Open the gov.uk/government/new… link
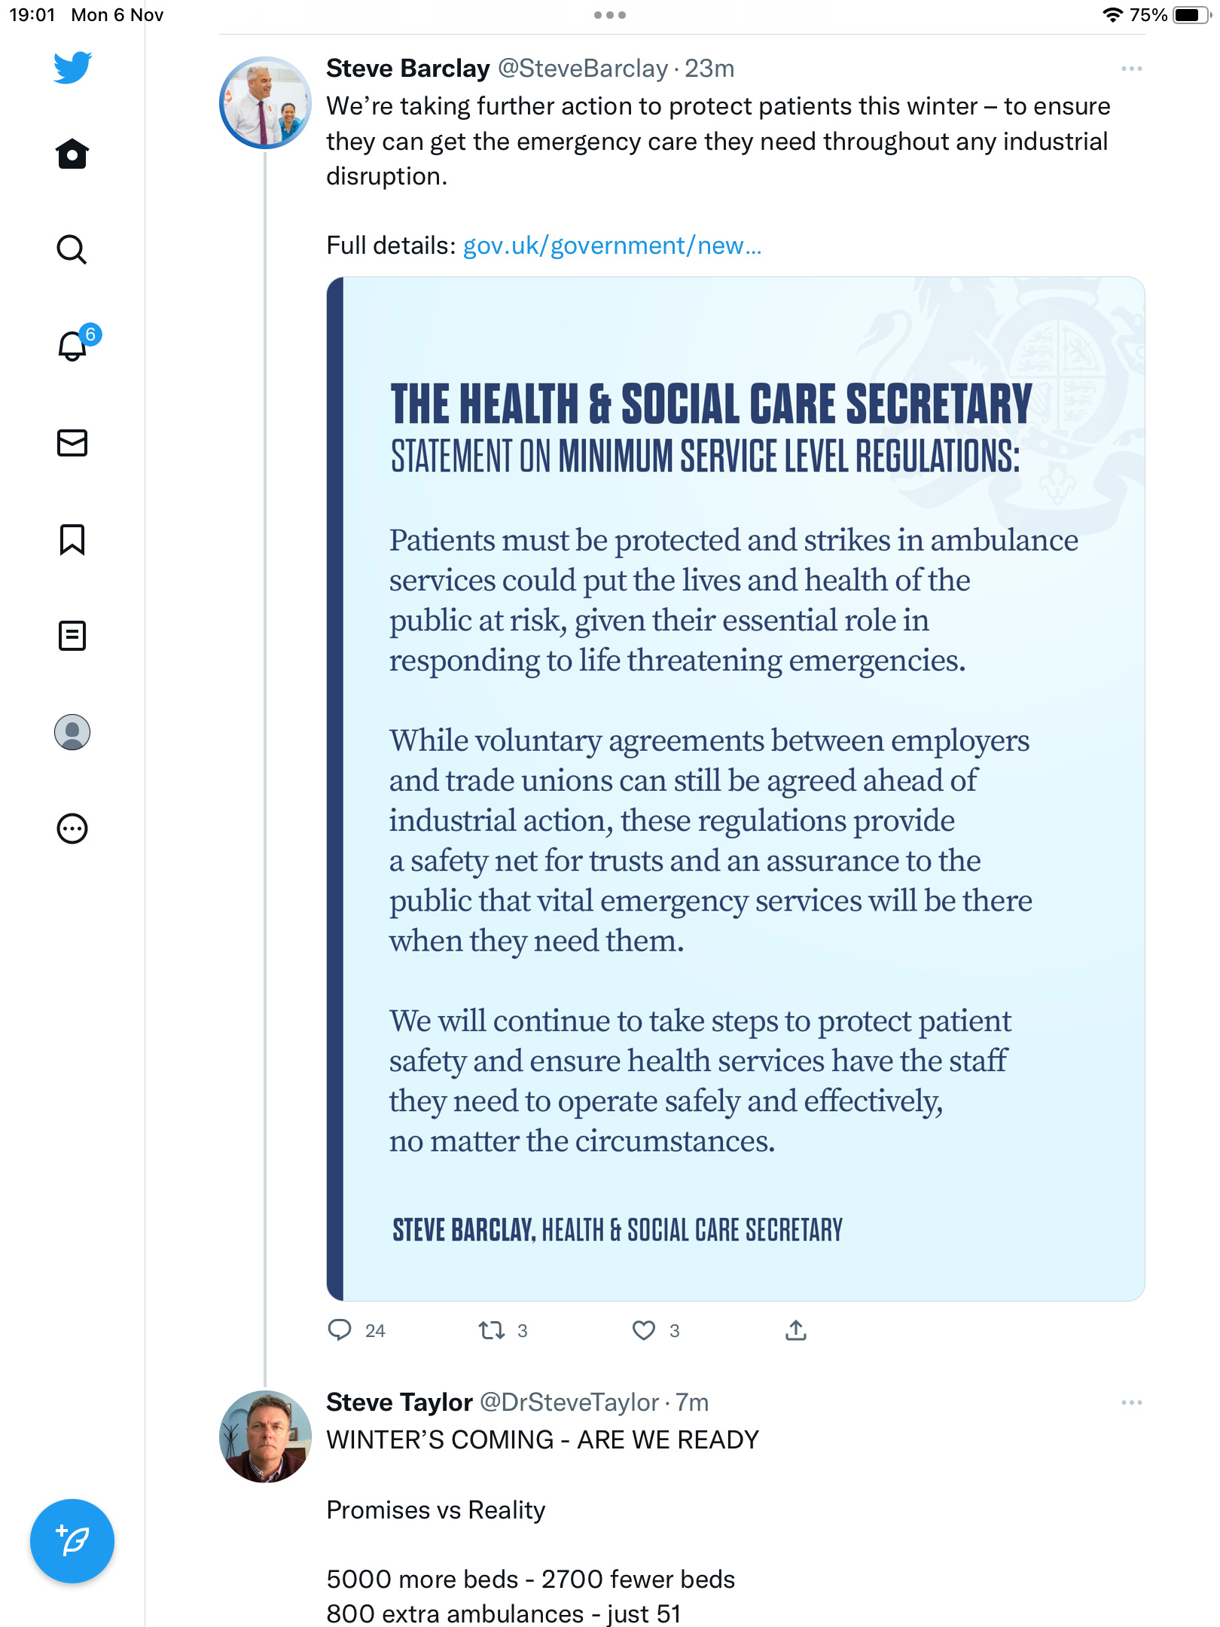This screenshot has width=1220, height=1627. coord(612,246)
